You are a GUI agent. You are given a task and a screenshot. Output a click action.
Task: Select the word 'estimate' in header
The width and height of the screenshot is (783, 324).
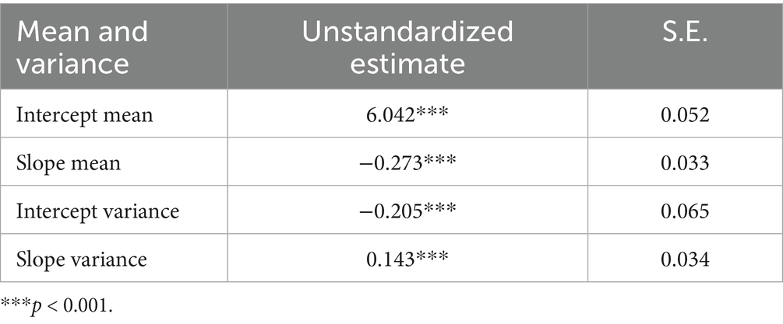[x=407, y=64]
